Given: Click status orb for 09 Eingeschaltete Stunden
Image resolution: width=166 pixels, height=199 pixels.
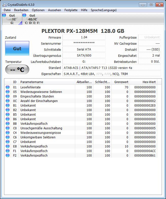Looking at the screenshot, I should click(8, 96).
